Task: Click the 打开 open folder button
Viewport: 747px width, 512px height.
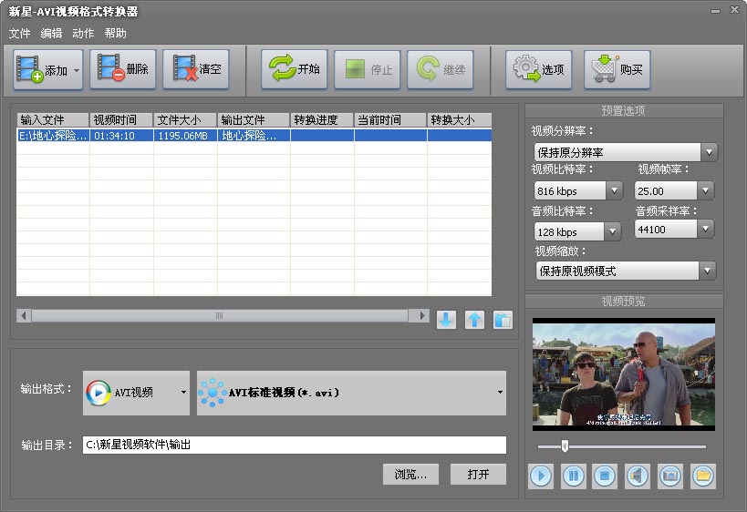Action: click(478, 475)
